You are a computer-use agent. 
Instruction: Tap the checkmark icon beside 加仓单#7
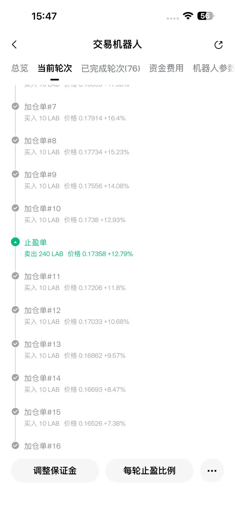15,106
